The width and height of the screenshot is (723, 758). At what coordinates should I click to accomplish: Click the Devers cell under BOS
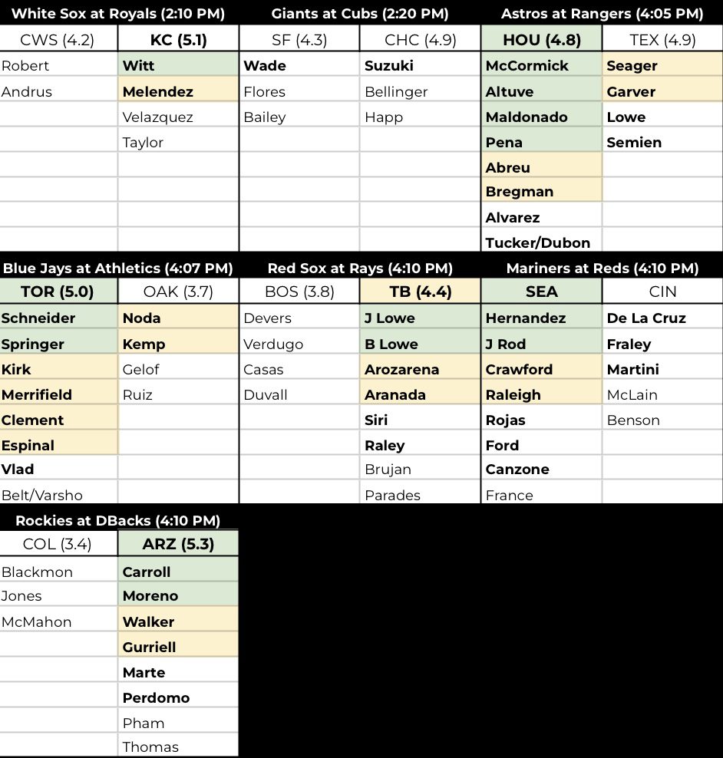tap(299, 318)
